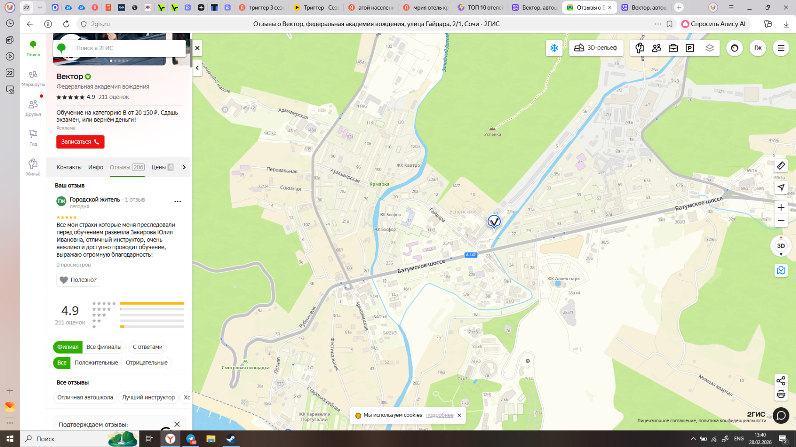The width and height of the screenshot is (796, 447).
Task: Select the Положительные reviews filter
Action: [96, 363]
